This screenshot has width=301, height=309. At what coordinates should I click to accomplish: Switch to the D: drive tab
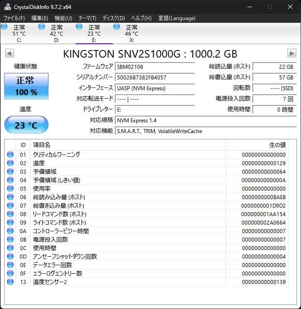[57, 33]
